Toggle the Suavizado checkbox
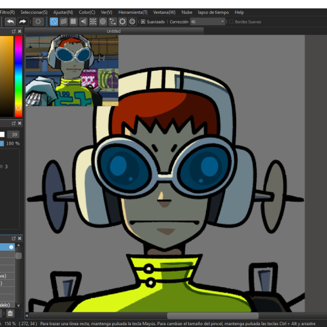327x327 pixels. 143,22
